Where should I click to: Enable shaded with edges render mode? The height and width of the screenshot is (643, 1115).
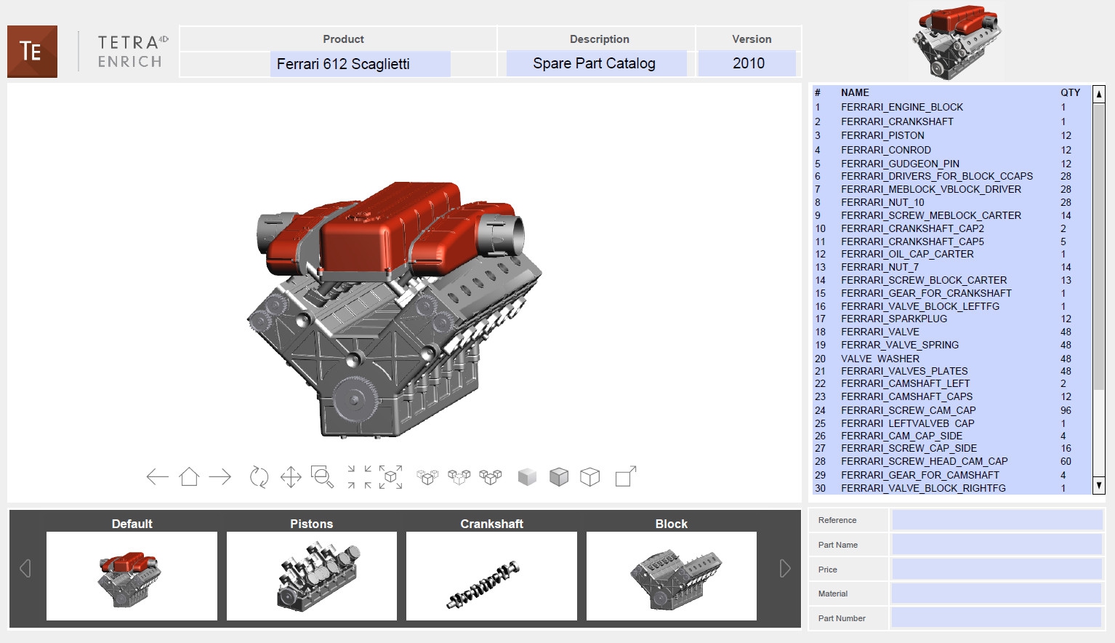pos(559,477)
